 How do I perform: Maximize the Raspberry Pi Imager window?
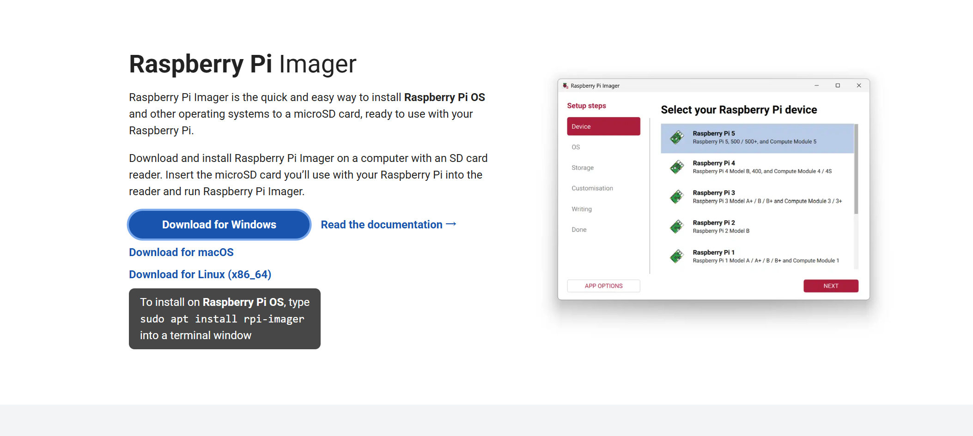(838, 86)
